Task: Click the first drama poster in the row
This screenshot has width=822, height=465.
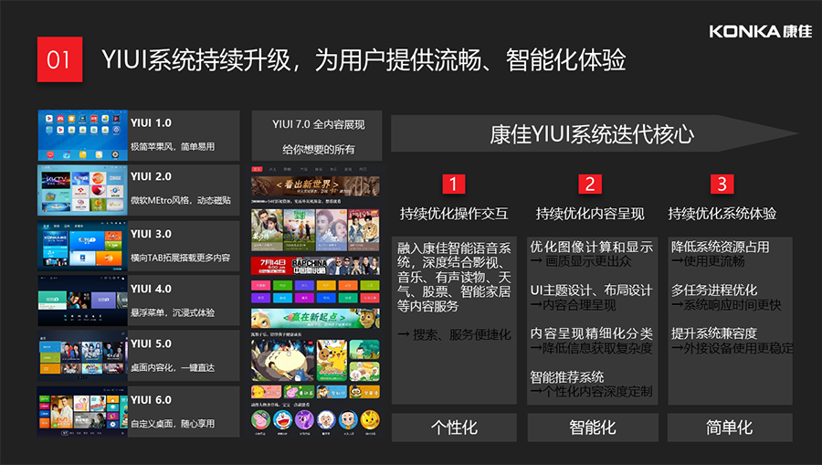Action: click(x=267, y=229)
